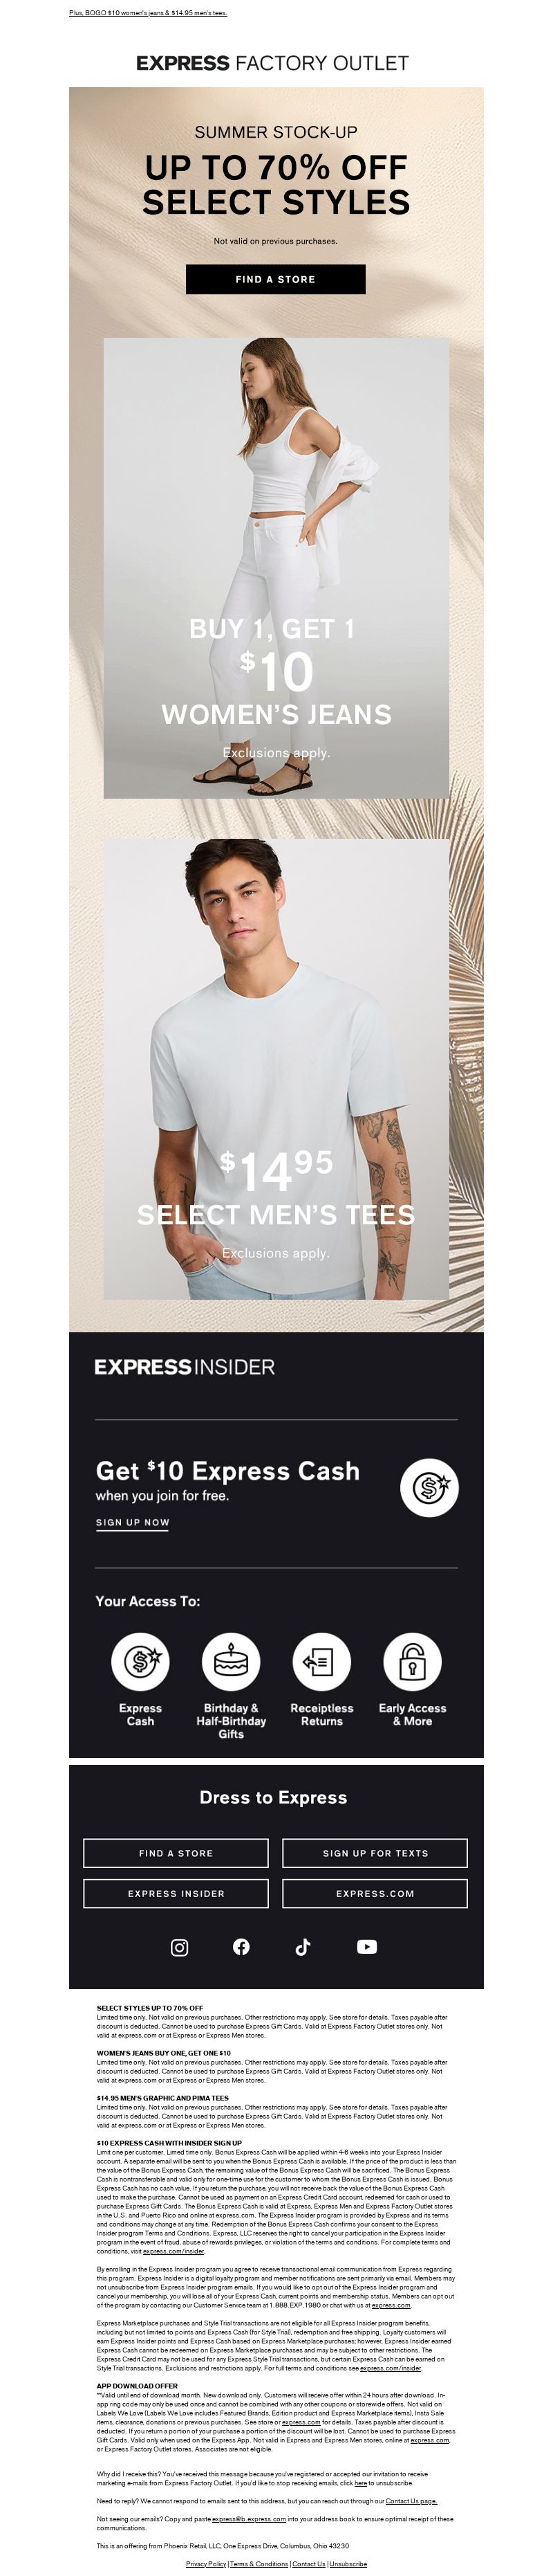Open the TikTok social icon
Viewport: 553px width, 2576px height.
(x=303, y=1946)
